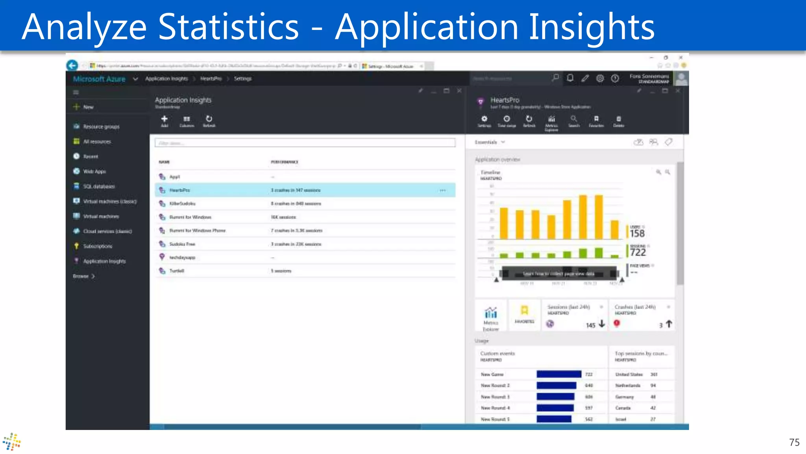Click Columns in Application Insights blade
Screen dimensions: 806x454
tap(187, 121)
